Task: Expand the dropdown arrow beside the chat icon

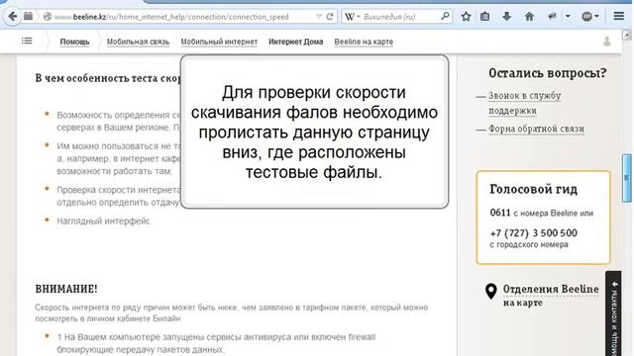Action: [568, 17]
